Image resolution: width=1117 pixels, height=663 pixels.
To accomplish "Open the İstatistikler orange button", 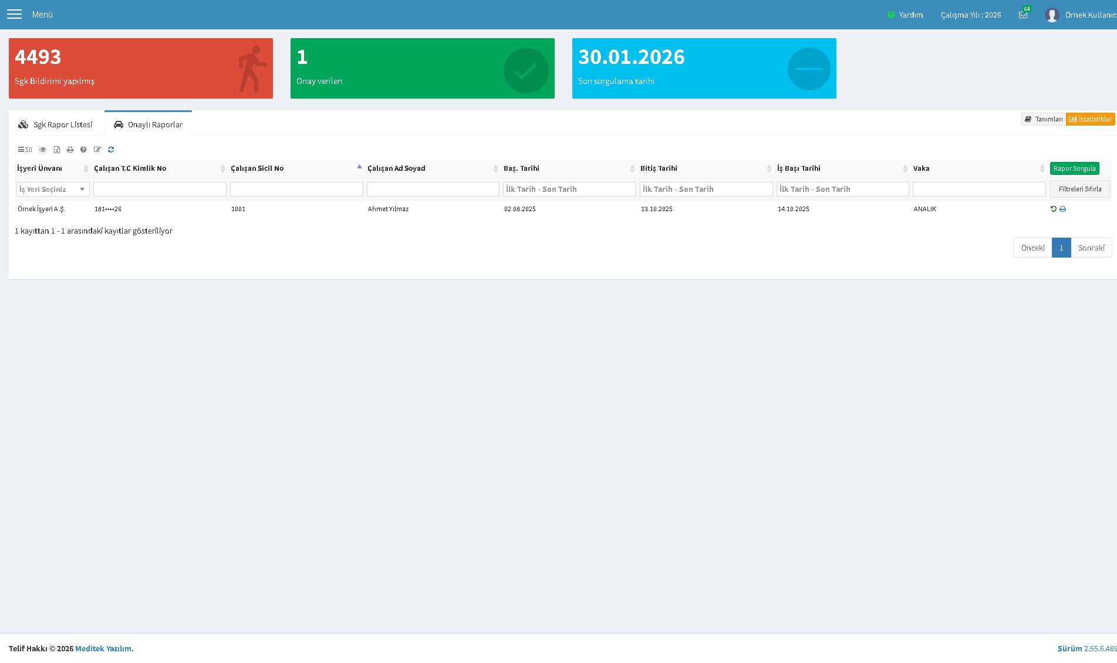I will [1090, 119].
